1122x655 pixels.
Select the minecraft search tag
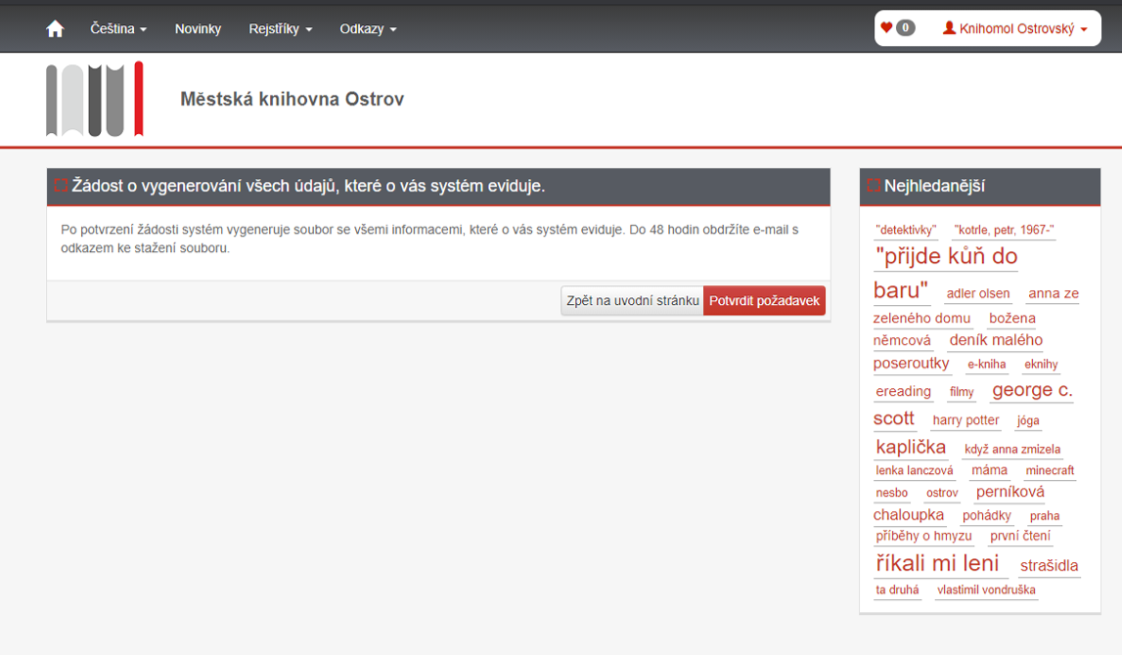pyautogui.click(x=1050, y=471)
